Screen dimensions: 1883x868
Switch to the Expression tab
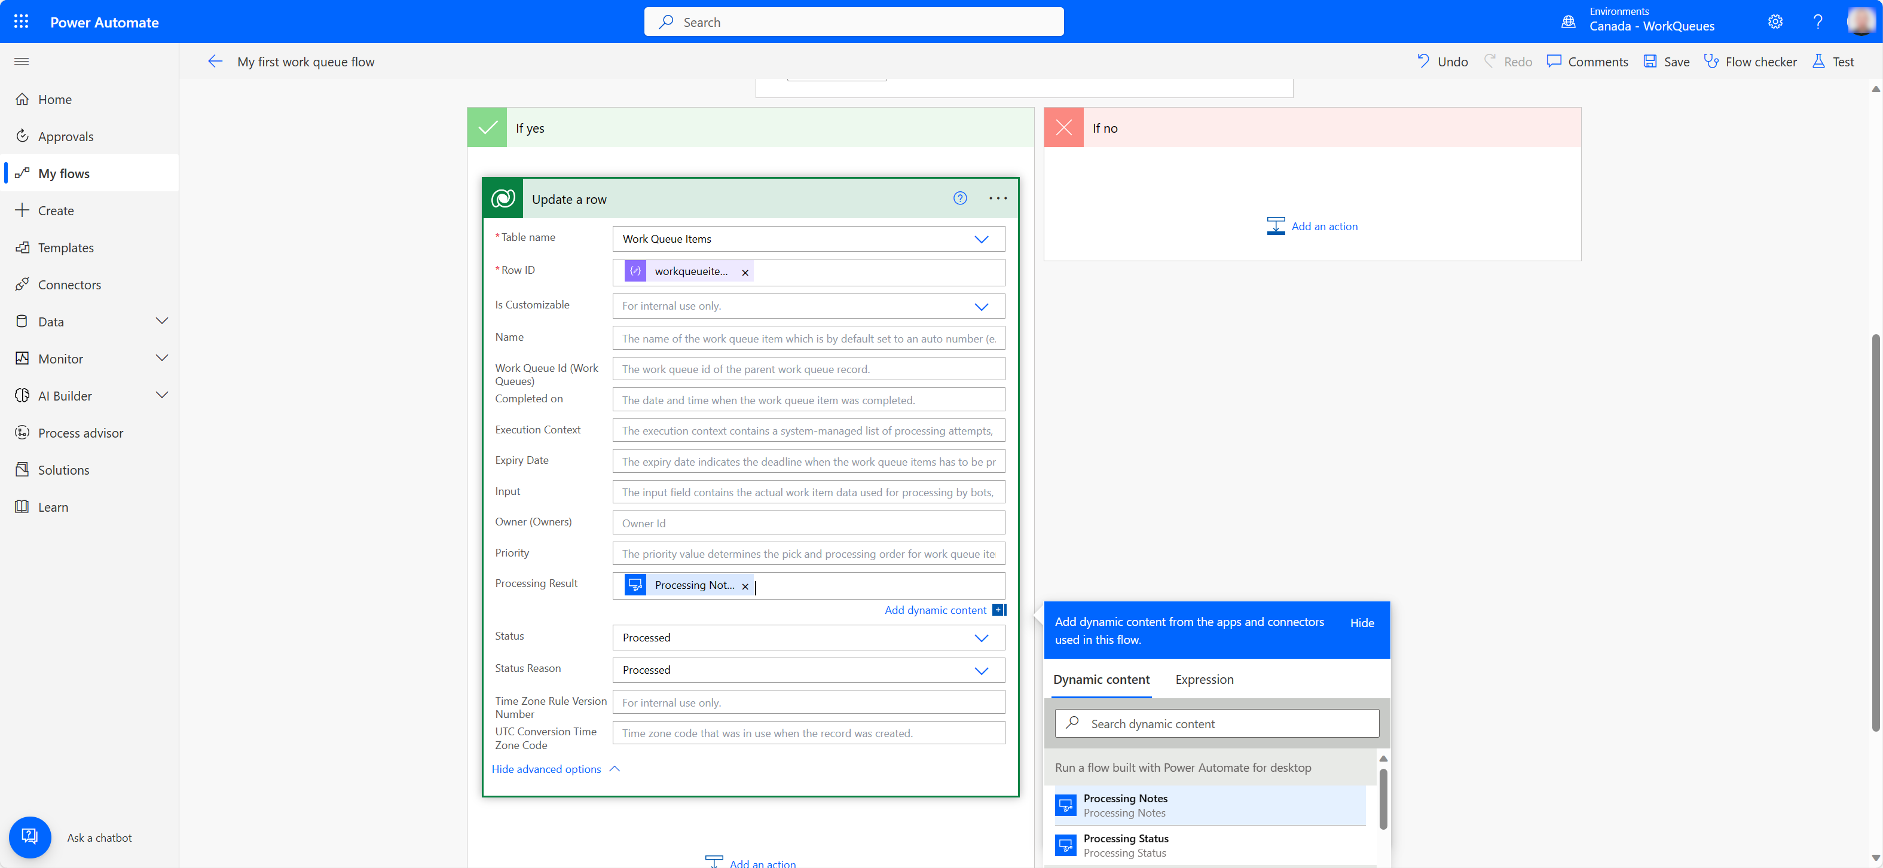(x=1204, y=679)
